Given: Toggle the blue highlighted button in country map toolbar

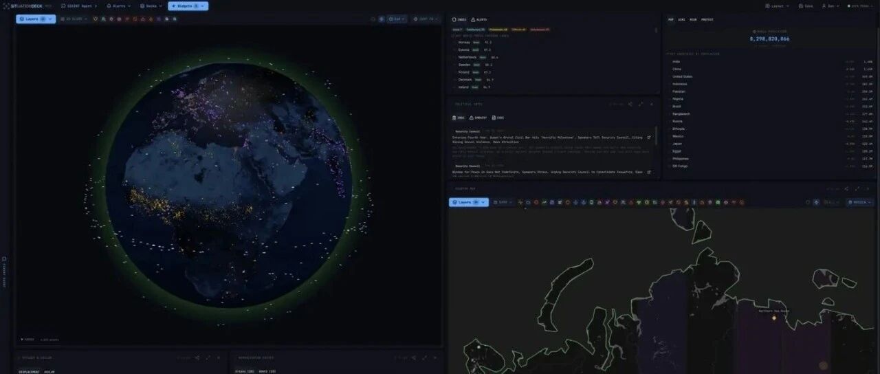Looking at the screenshot, I should (817, 202).
